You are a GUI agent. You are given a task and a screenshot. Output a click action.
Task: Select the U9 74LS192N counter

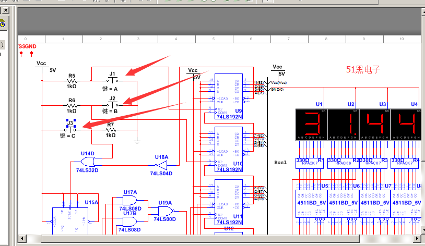229,96
